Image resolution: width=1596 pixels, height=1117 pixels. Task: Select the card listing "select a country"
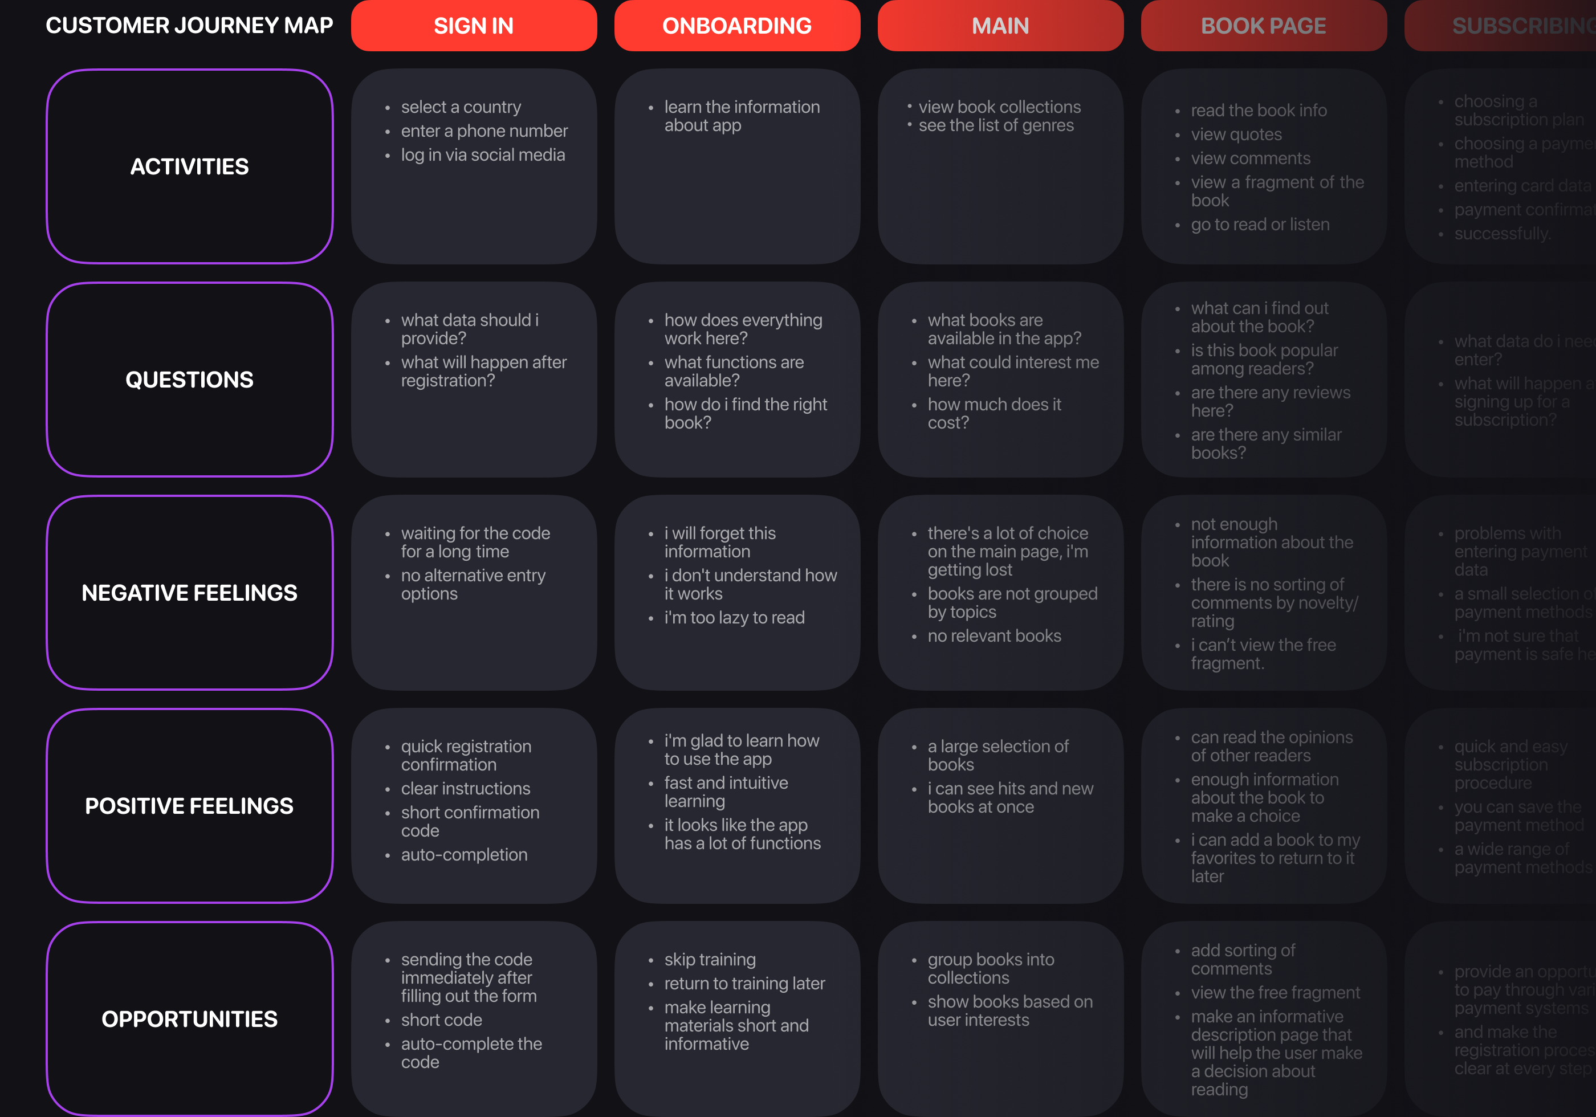(473, 166)
